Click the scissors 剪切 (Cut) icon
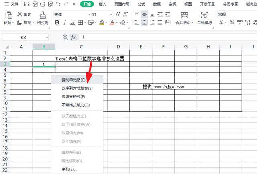 pos(20,14)
